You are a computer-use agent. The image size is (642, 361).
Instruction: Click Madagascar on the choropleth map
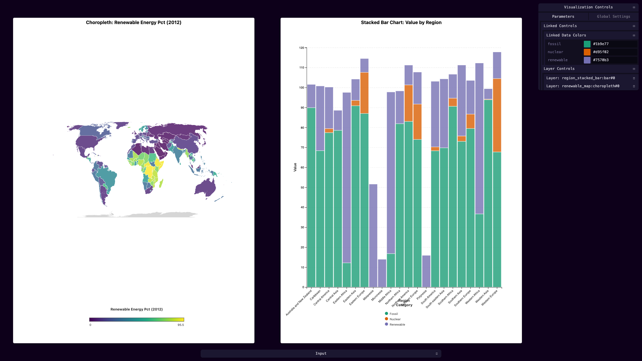[x=161, y=183]
